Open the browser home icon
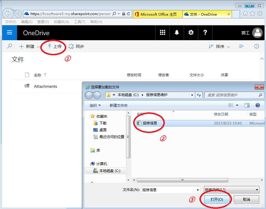Image resolution: width=266 pixels, height=209 pixels. click(245, 14)
